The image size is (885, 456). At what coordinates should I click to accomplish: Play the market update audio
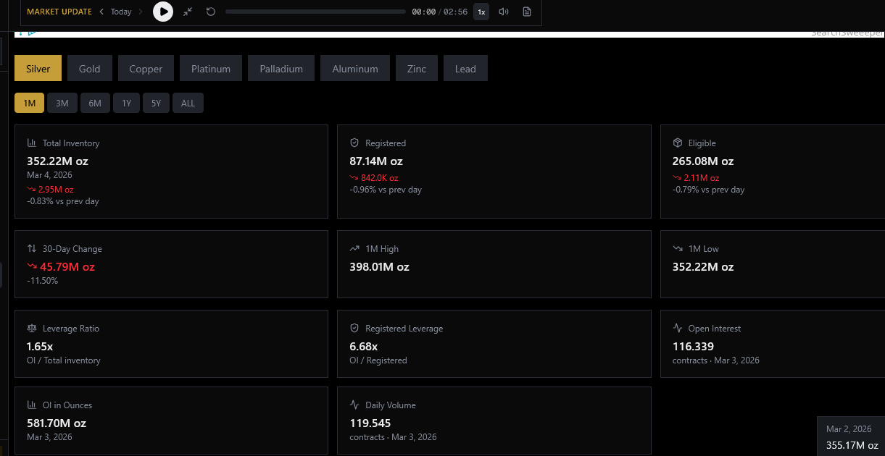tap(163, 12)
